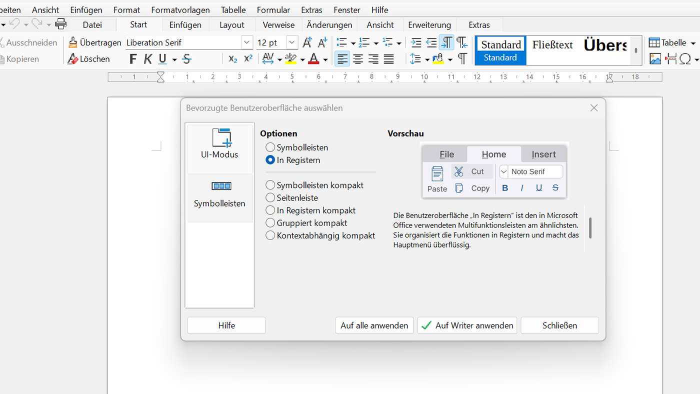Open line spacing dropdown arrow
This screenshot has width=700, height=394.
(427, 59)
